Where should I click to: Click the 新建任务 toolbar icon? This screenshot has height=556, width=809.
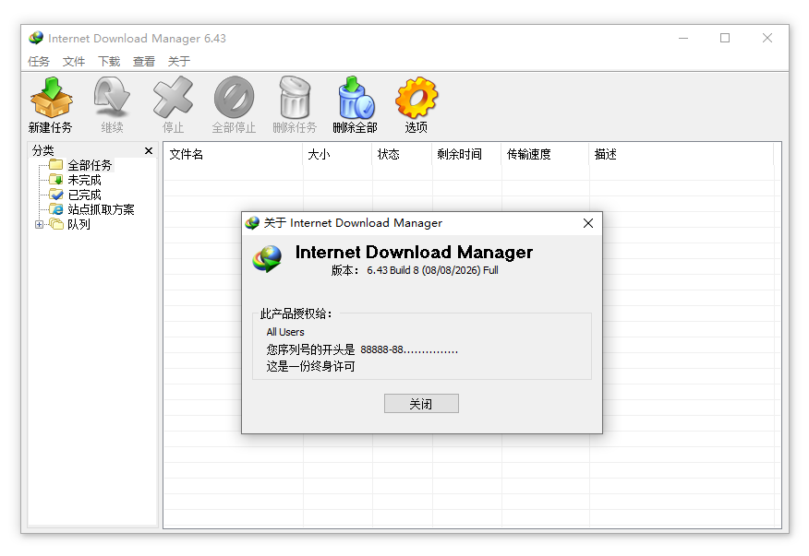pos(51,98)
